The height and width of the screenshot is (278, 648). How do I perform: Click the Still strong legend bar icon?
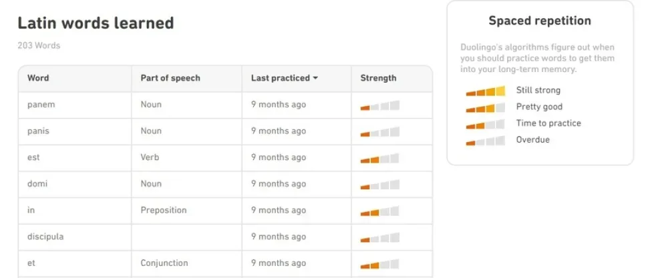485,91
